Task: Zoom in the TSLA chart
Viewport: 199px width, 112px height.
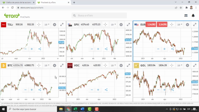Action: 32,49
